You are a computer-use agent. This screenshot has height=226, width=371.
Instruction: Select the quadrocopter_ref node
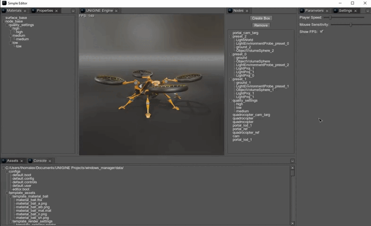click(245, 132)
